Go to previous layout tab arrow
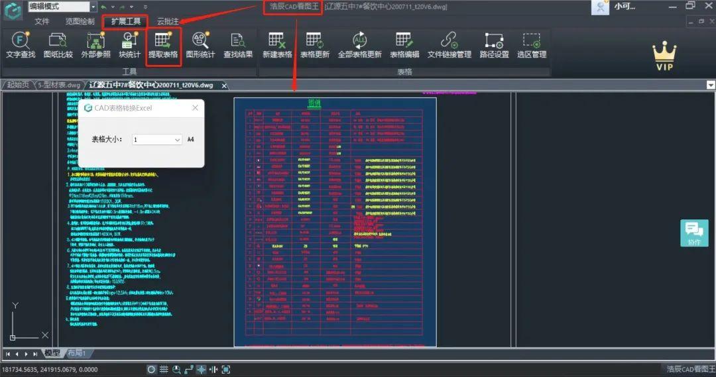Viewport: 716px width, 377px height. 17,354
